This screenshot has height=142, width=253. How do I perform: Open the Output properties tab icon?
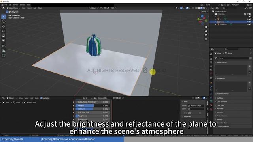pos(211,62)
